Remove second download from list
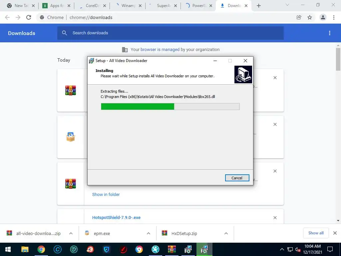 [x=275, y=124]
